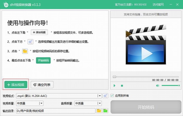Click the playback progress slider handle
The width and height of the screenshot is (183, 116).
(114, 77)
